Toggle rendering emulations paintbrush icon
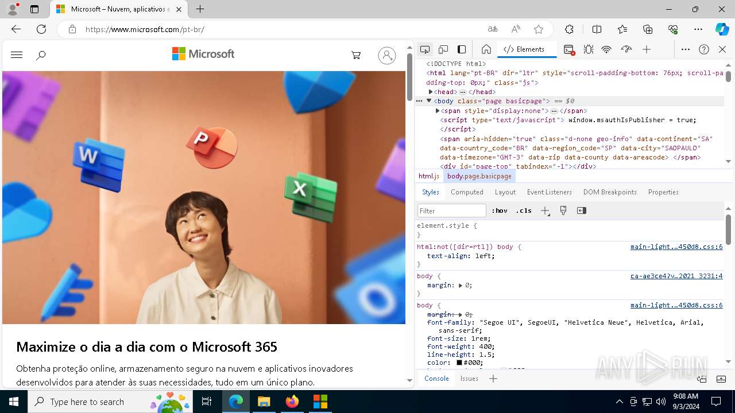This screenshot has height=413, width=735. click(563, 211)
